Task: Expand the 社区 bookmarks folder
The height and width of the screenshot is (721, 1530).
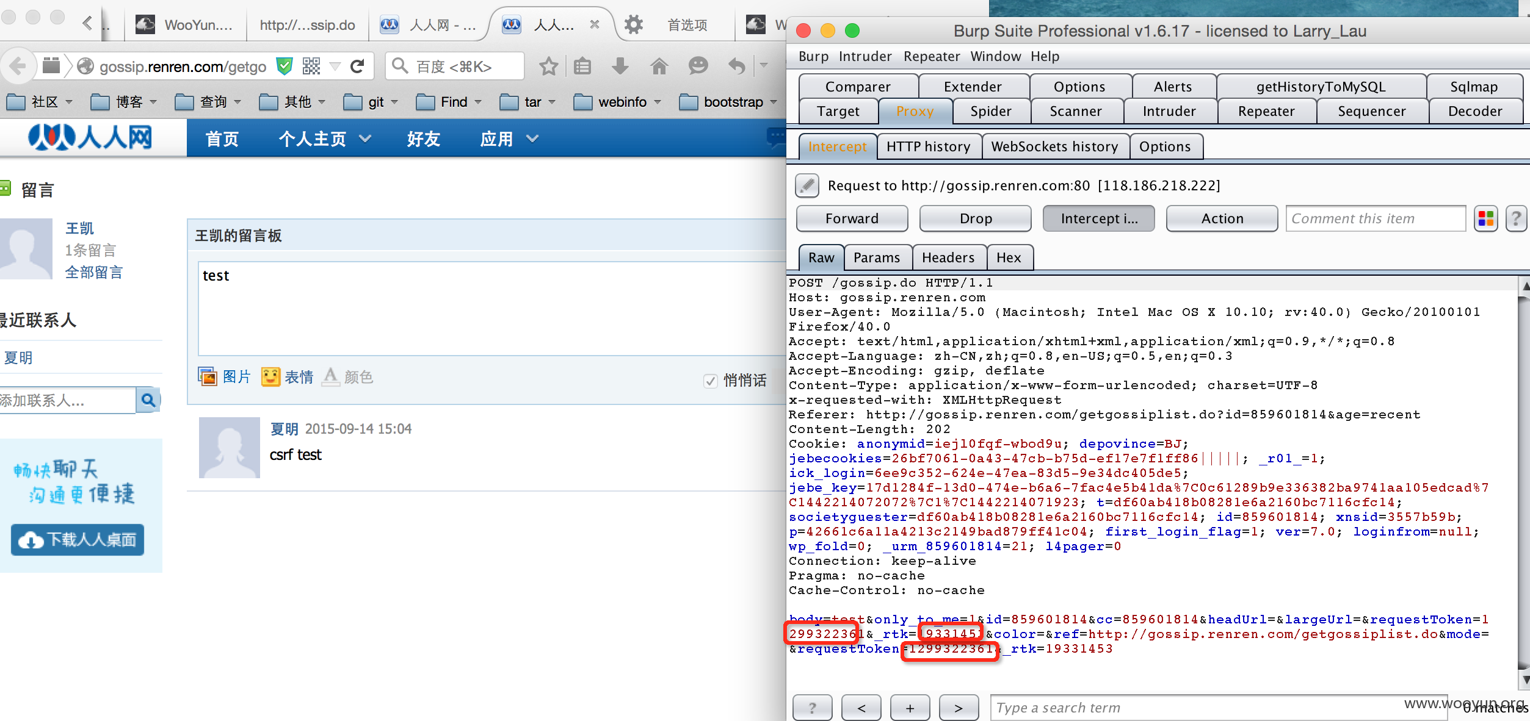Action: point(40,102)
